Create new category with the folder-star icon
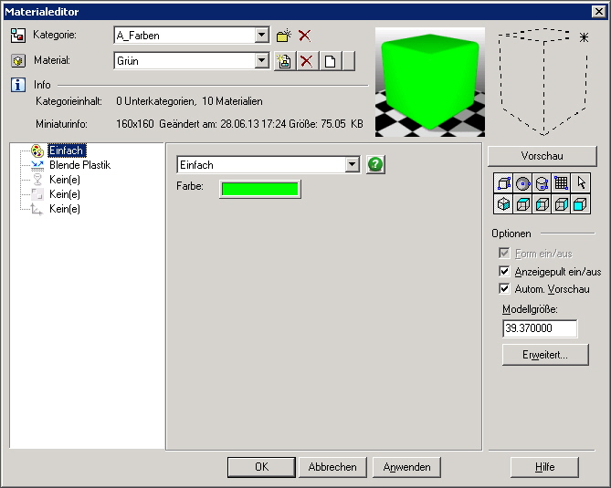Screen dimensions: 611x488 (284, 36)
